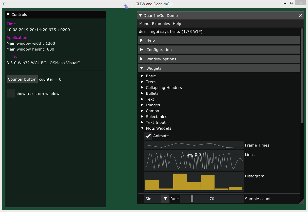The image size is (308, 212).
Task: Click the 'counter = 0' label
Action: pos(50,79)
